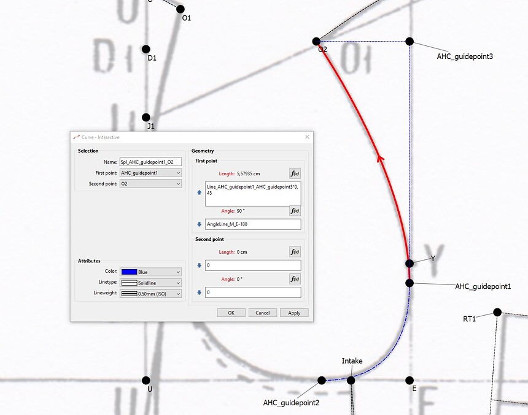Pick the Blue color swatch
The image size is (528, 415).
[x=129, y=272]
